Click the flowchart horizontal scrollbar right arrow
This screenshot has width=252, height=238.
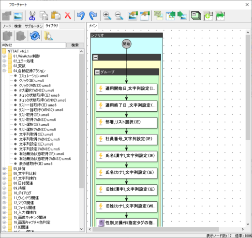tap(243, 229)
